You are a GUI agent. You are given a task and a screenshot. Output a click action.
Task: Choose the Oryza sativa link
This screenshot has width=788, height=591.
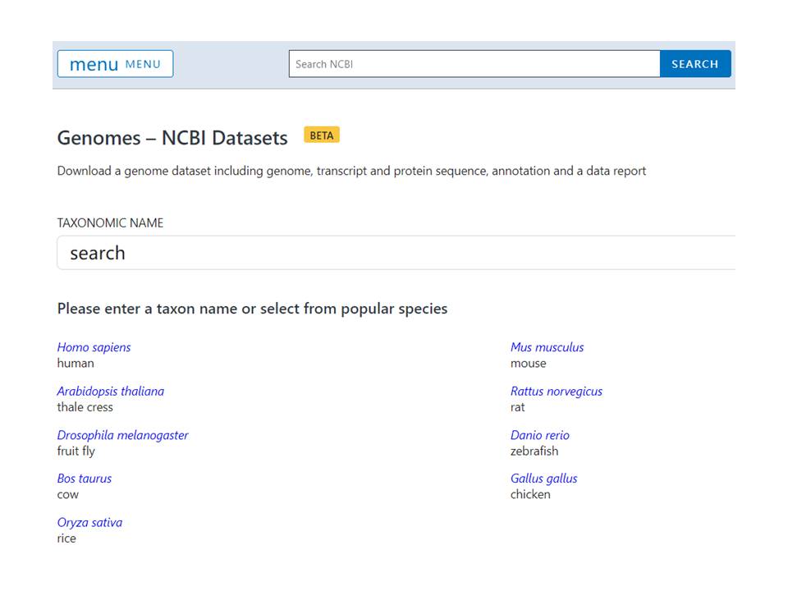89,523
